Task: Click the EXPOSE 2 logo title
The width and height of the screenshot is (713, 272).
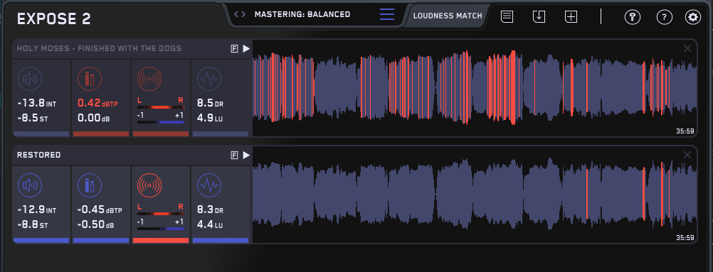Action: click(53, 19)
